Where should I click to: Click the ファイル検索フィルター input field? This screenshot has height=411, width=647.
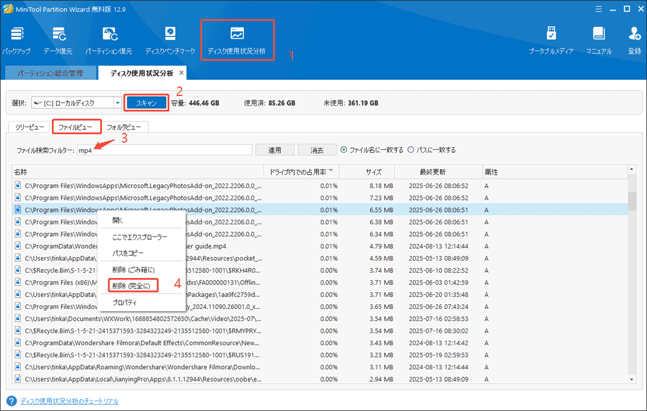(165, 150)
